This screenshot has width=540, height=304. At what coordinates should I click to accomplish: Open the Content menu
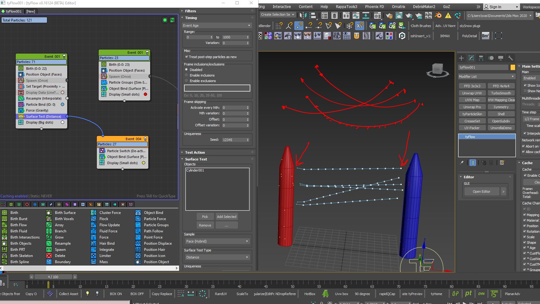[x=306, y=7]
